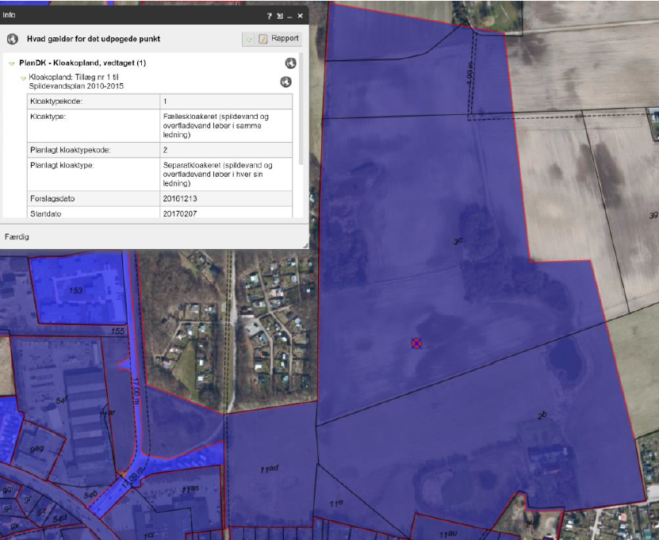Close the Info panel
The image size is (659, 540).
[300, 16]
